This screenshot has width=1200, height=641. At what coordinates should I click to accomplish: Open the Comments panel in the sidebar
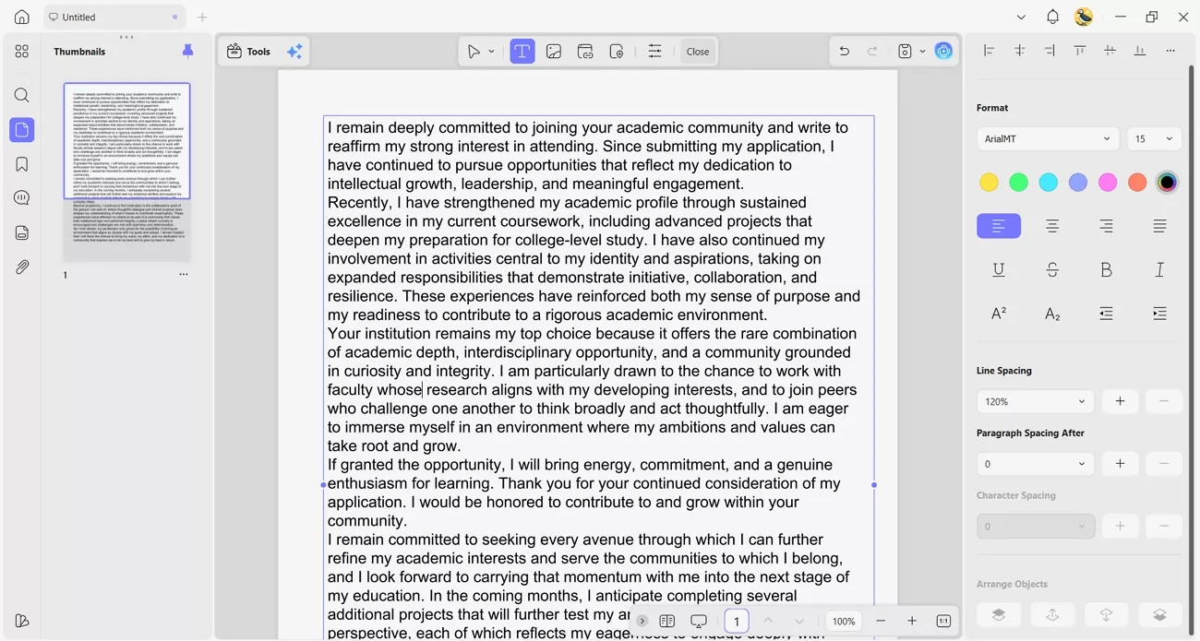(x=21, y=197)
